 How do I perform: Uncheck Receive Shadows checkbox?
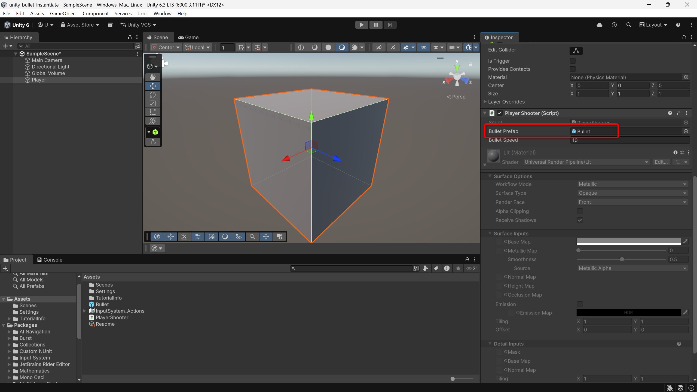point(580,220)
